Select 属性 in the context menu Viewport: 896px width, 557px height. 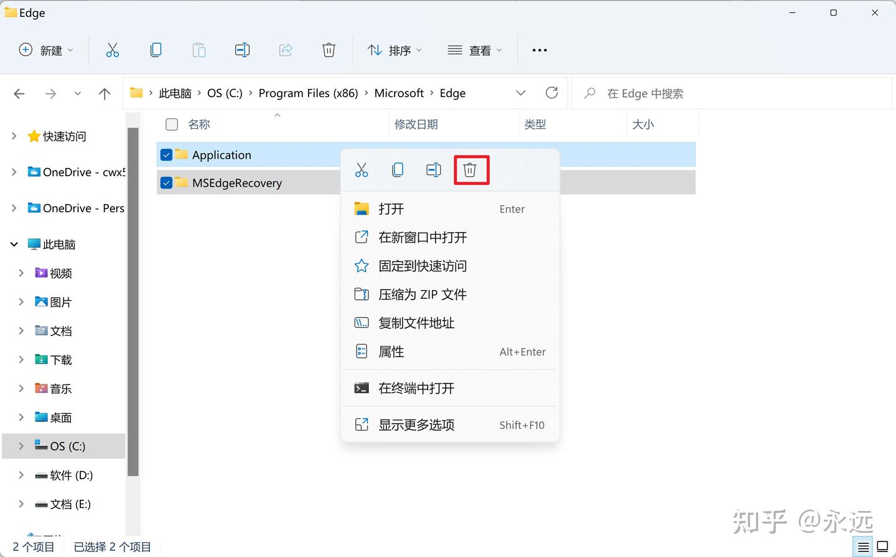tap(391, 351)
